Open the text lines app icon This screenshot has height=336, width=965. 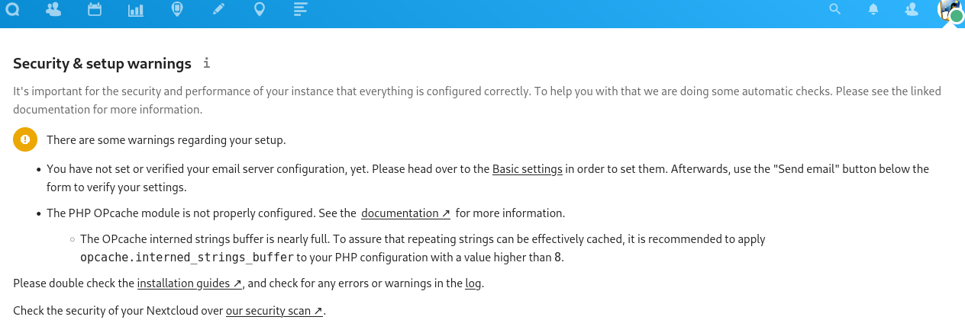[x=301, y=10]
